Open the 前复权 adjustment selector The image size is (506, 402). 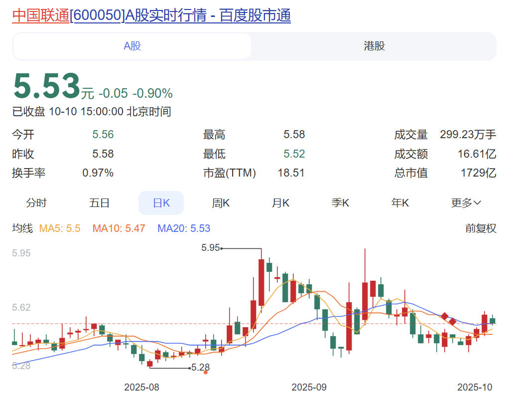click(x=481, y=228)
